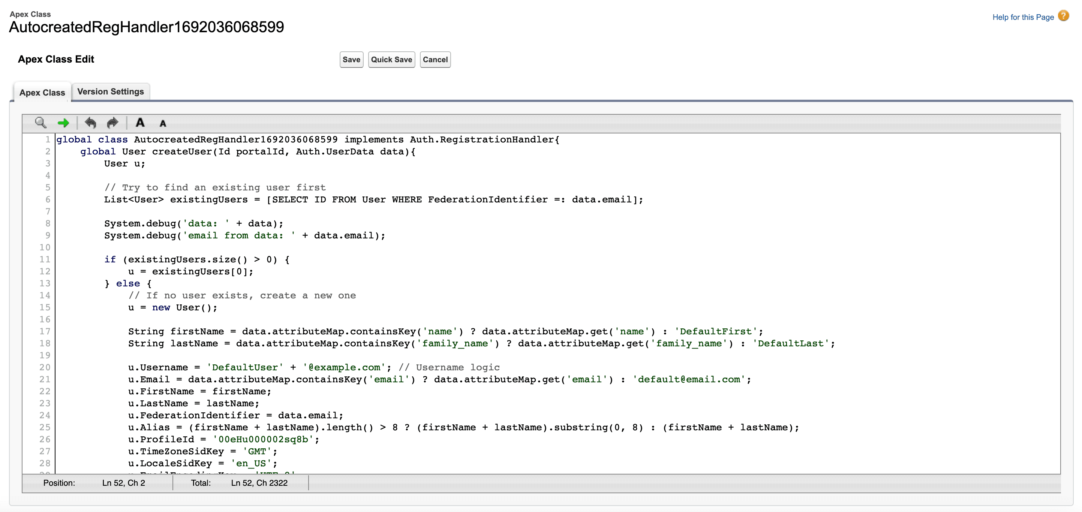The width and height of the screenshot is (1082, 512).
Task: Switch to the Version Settings tab
Action: 111,91
